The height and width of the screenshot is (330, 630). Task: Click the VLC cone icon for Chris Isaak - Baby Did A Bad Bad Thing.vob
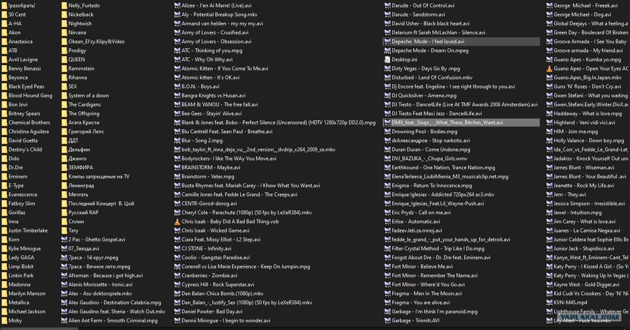[177, 222]
